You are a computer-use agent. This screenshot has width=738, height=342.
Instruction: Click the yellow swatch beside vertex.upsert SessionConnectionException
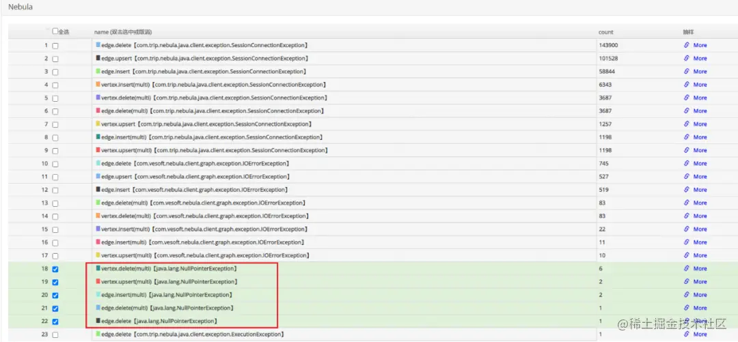coord(98,124)
